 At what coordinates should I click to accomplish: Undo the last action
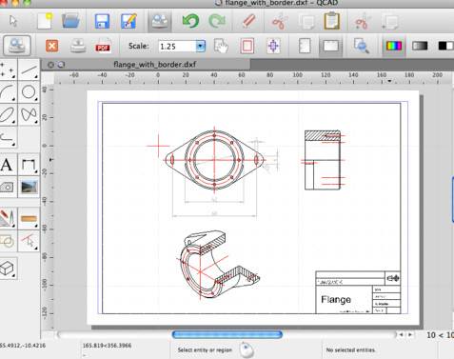click(190, 21)
